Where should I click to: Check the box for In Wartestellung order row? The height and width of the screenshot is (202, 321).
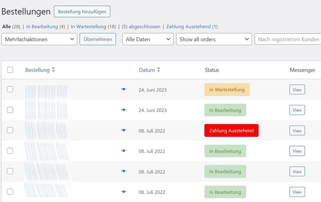(x=10, y=89)
